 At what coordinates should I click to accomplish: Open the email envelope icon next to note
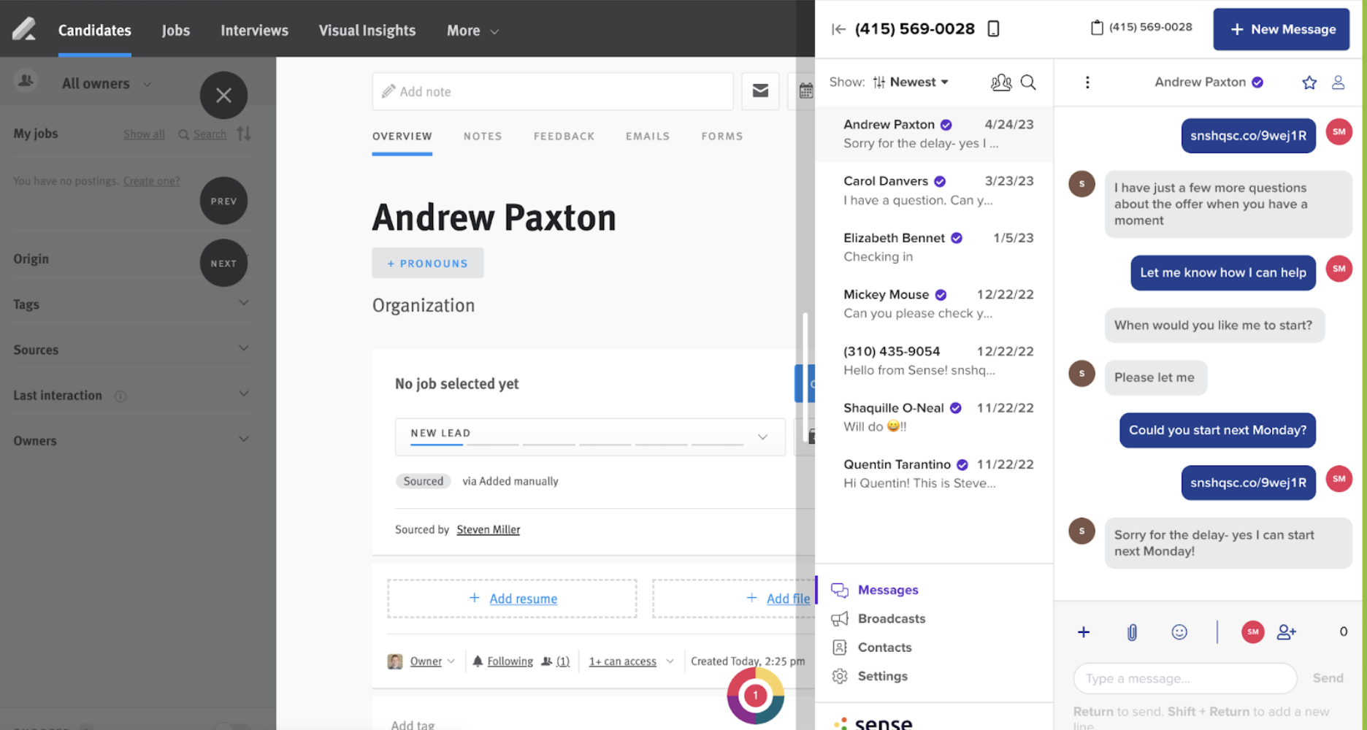760,91
